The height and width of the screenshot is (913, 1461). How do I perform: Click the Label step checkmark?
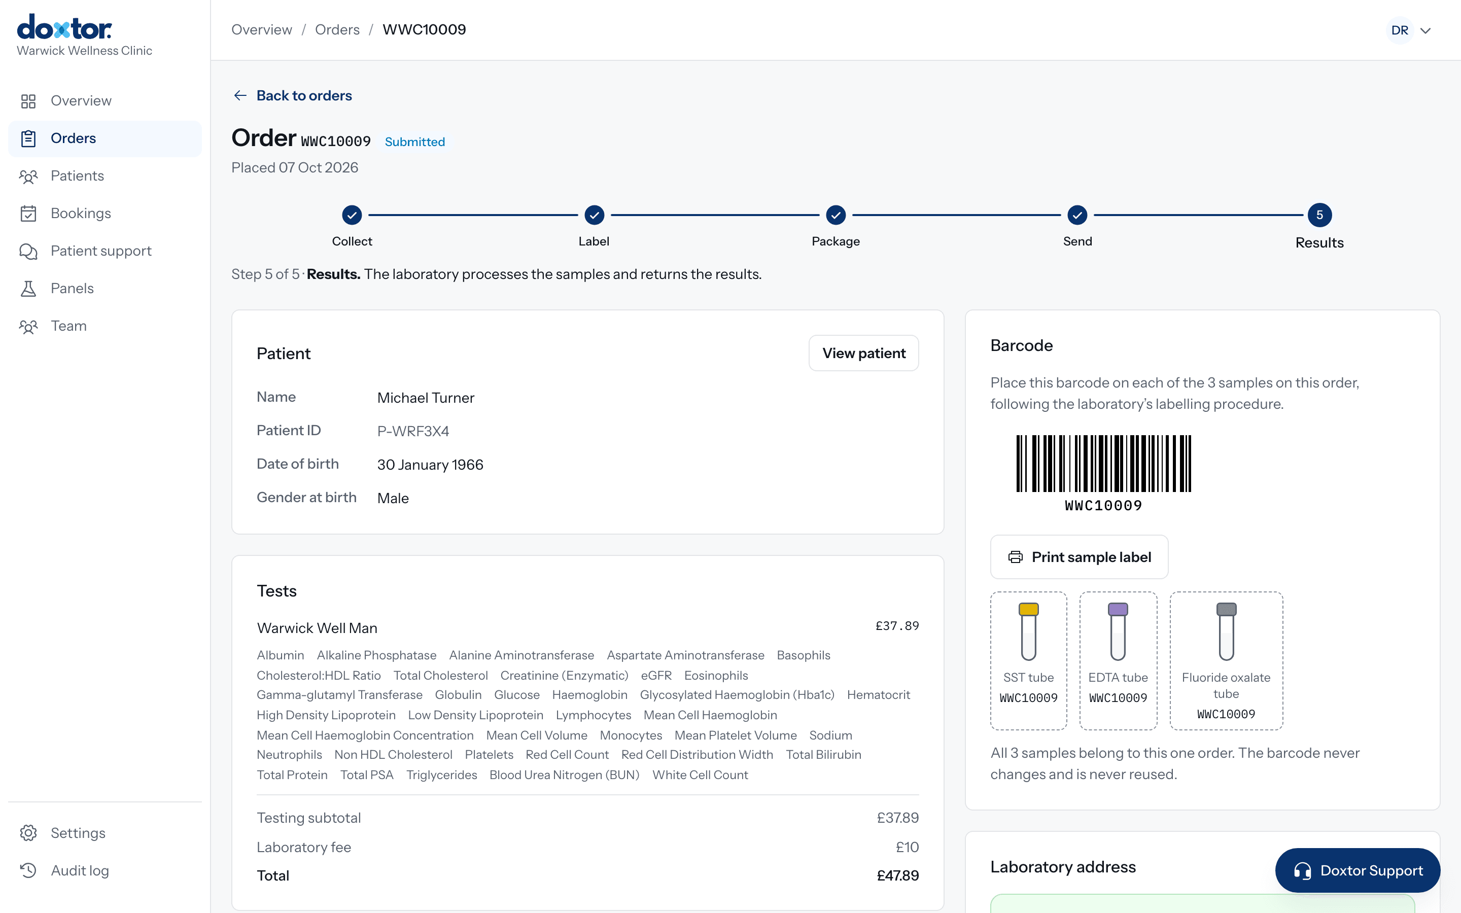coord(594,215)
